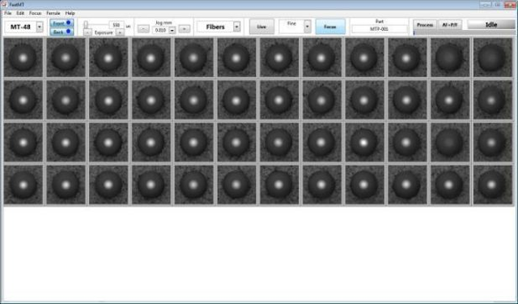
Task: Click the exposure slider handle
Action: coord(86,25)
